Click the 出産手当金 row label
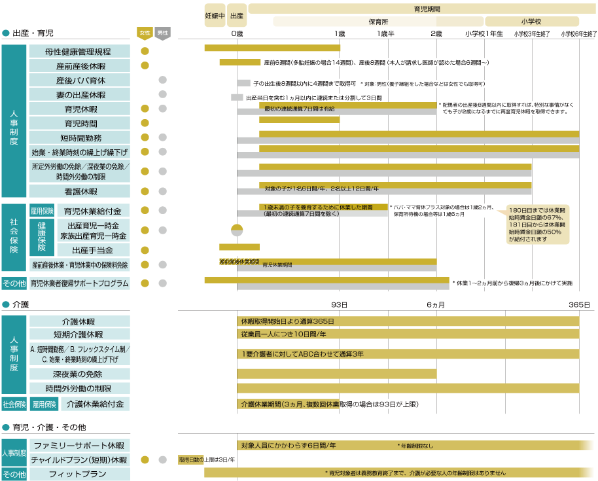The width and height of the screenshot is (598, 481). (x=94, y=250)
